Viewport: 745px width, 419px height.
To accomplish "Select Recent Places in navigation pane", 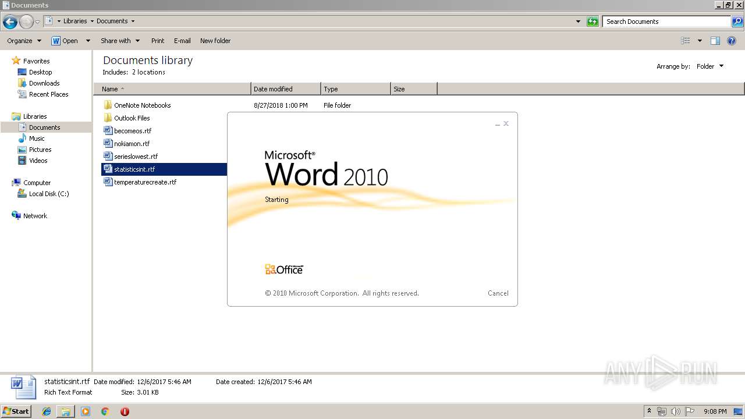I will tap(48, 94).
